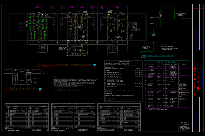Click the Second Floor Plan – Lighting & Power title
Image resolution: width=205 pixels, height=136 pixels.
click(x=66, y=65)
